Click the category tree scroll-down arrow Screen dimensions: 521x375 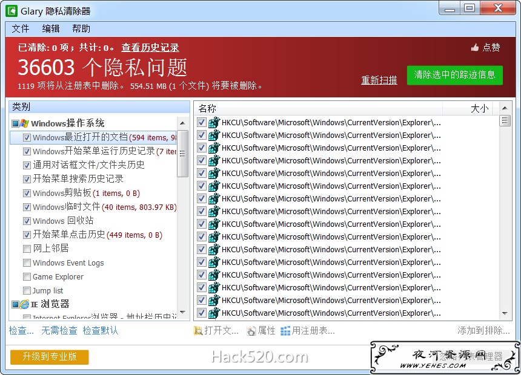click(182, 312)
